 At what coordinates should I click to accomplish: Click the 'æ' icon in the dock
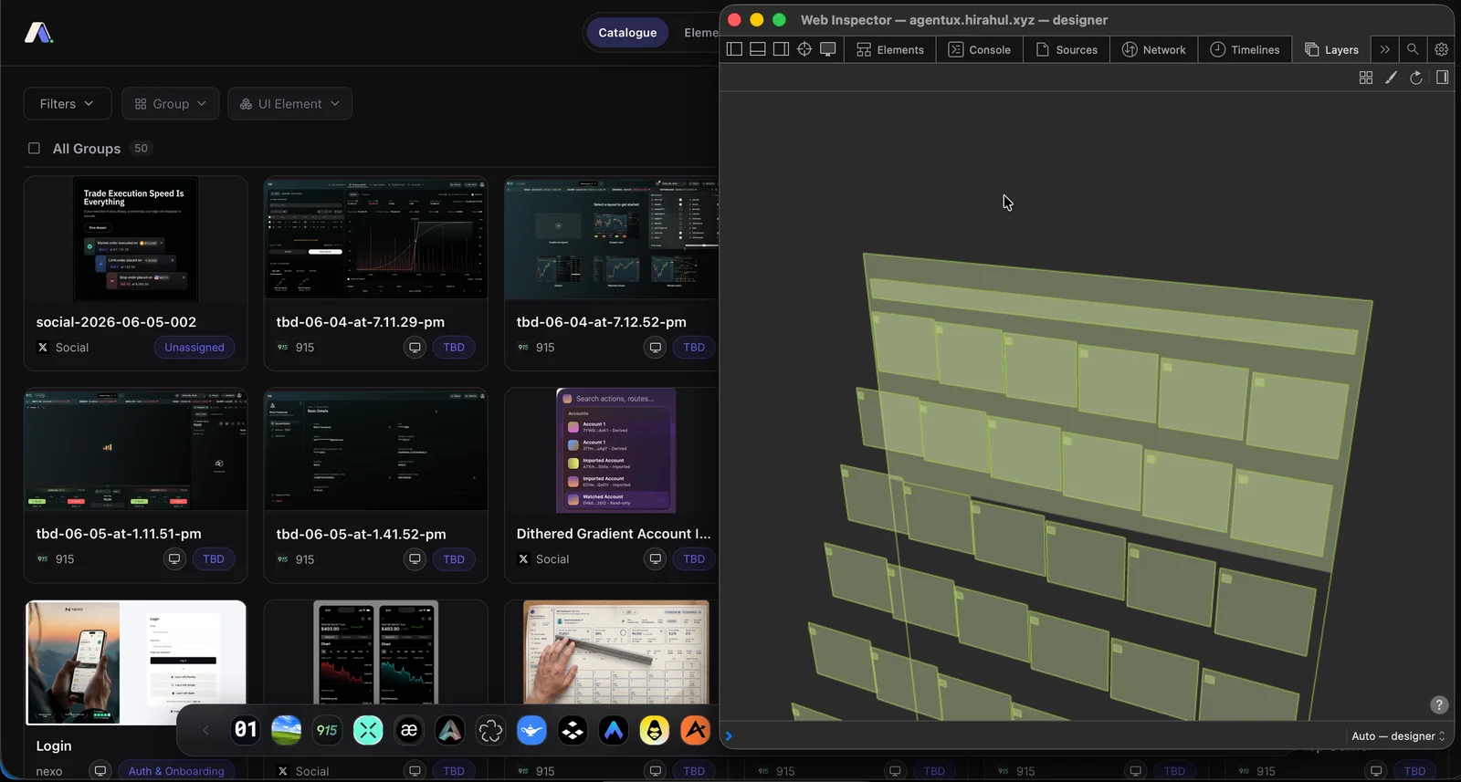click(409, 730)
